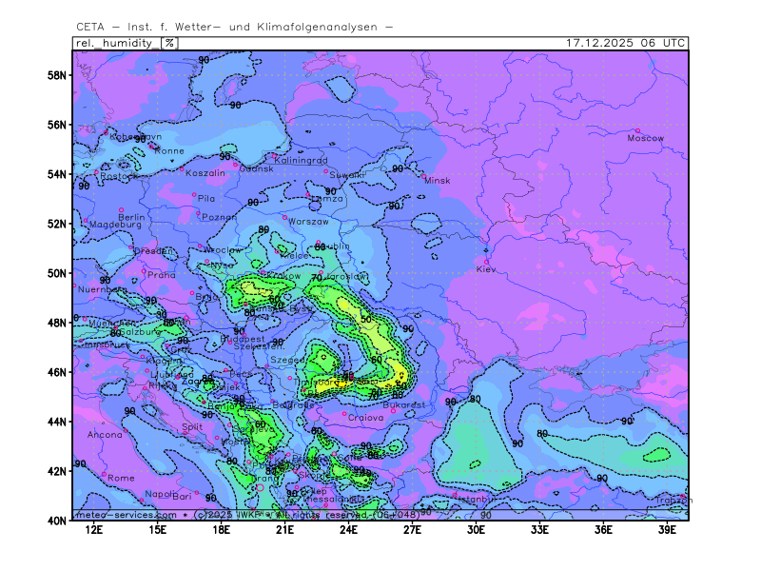Select the Kiev city marker

(487, 262)
